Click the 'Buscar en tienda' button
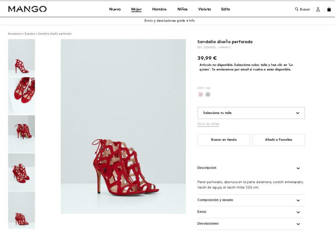Image resolution: width=335 pixels, height=238 pixels. [224, 140]
